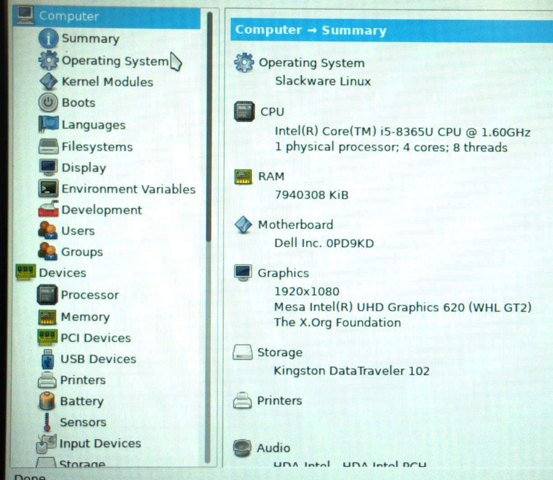Screen dimensions: 553x480
Task: Show the Environment Variables page
Action: click(129, 189)
